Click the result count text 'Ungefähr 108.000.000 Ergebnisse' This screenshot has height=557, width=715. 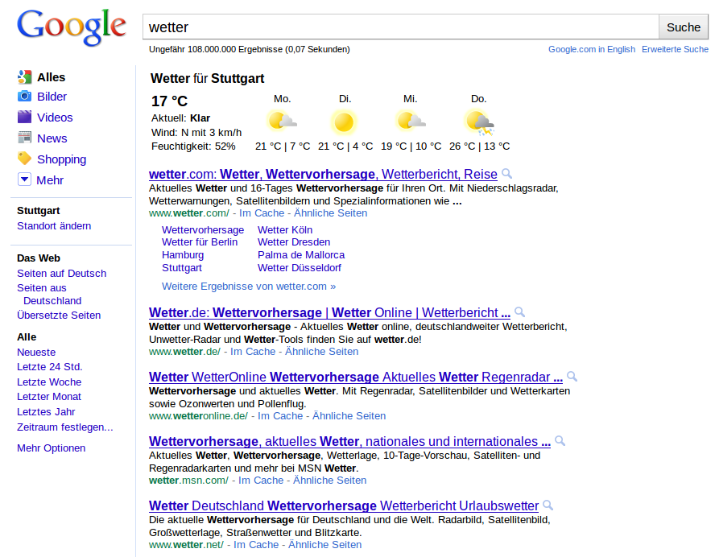[216, 49]
